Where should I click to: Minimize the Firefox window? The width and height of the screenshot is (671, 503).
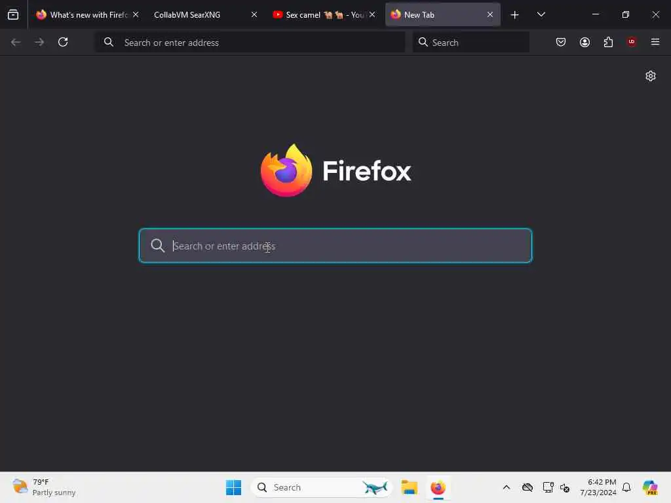[x=595, y=14]
